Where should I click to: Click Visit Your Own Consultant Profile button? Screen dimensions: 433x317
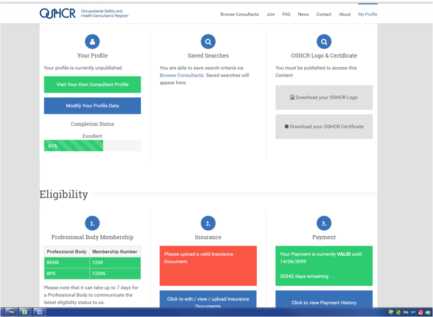tap(92, 85)
